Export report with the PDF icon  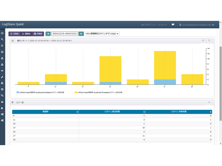click(x=209, y=40)
